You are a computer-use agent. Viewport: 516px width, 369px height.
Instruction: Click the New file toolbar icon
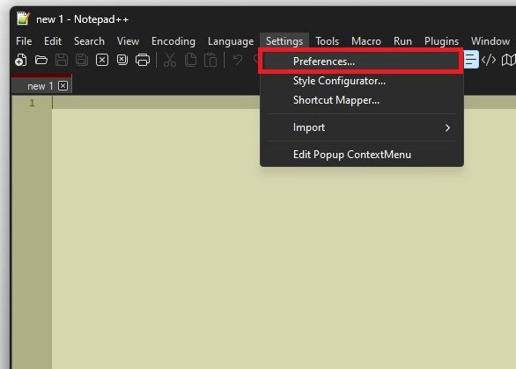click(x=21, y=60)
